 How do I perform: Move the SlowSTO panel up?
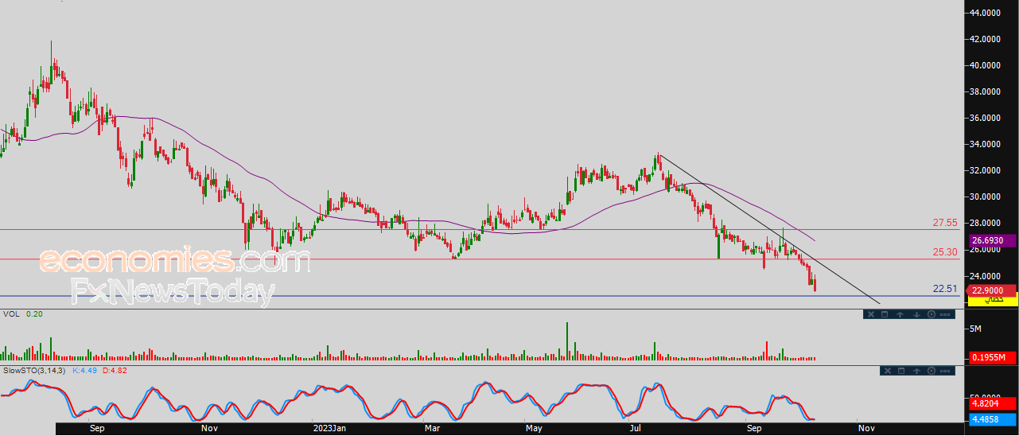point(916,371)
